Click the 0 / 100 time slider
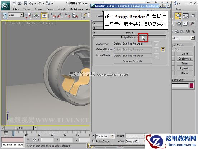The height and width of the screenshot is (149, 198). click(19, 128)
